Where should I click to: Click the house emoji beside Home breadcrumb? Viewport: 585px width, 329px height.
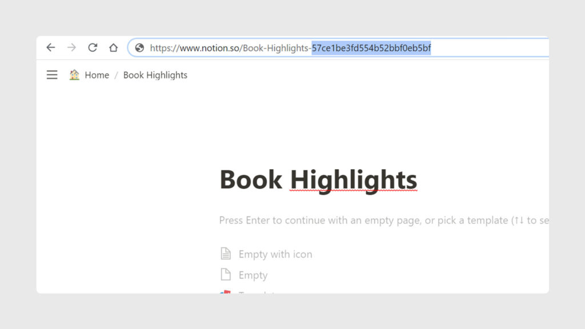[74, 75]
